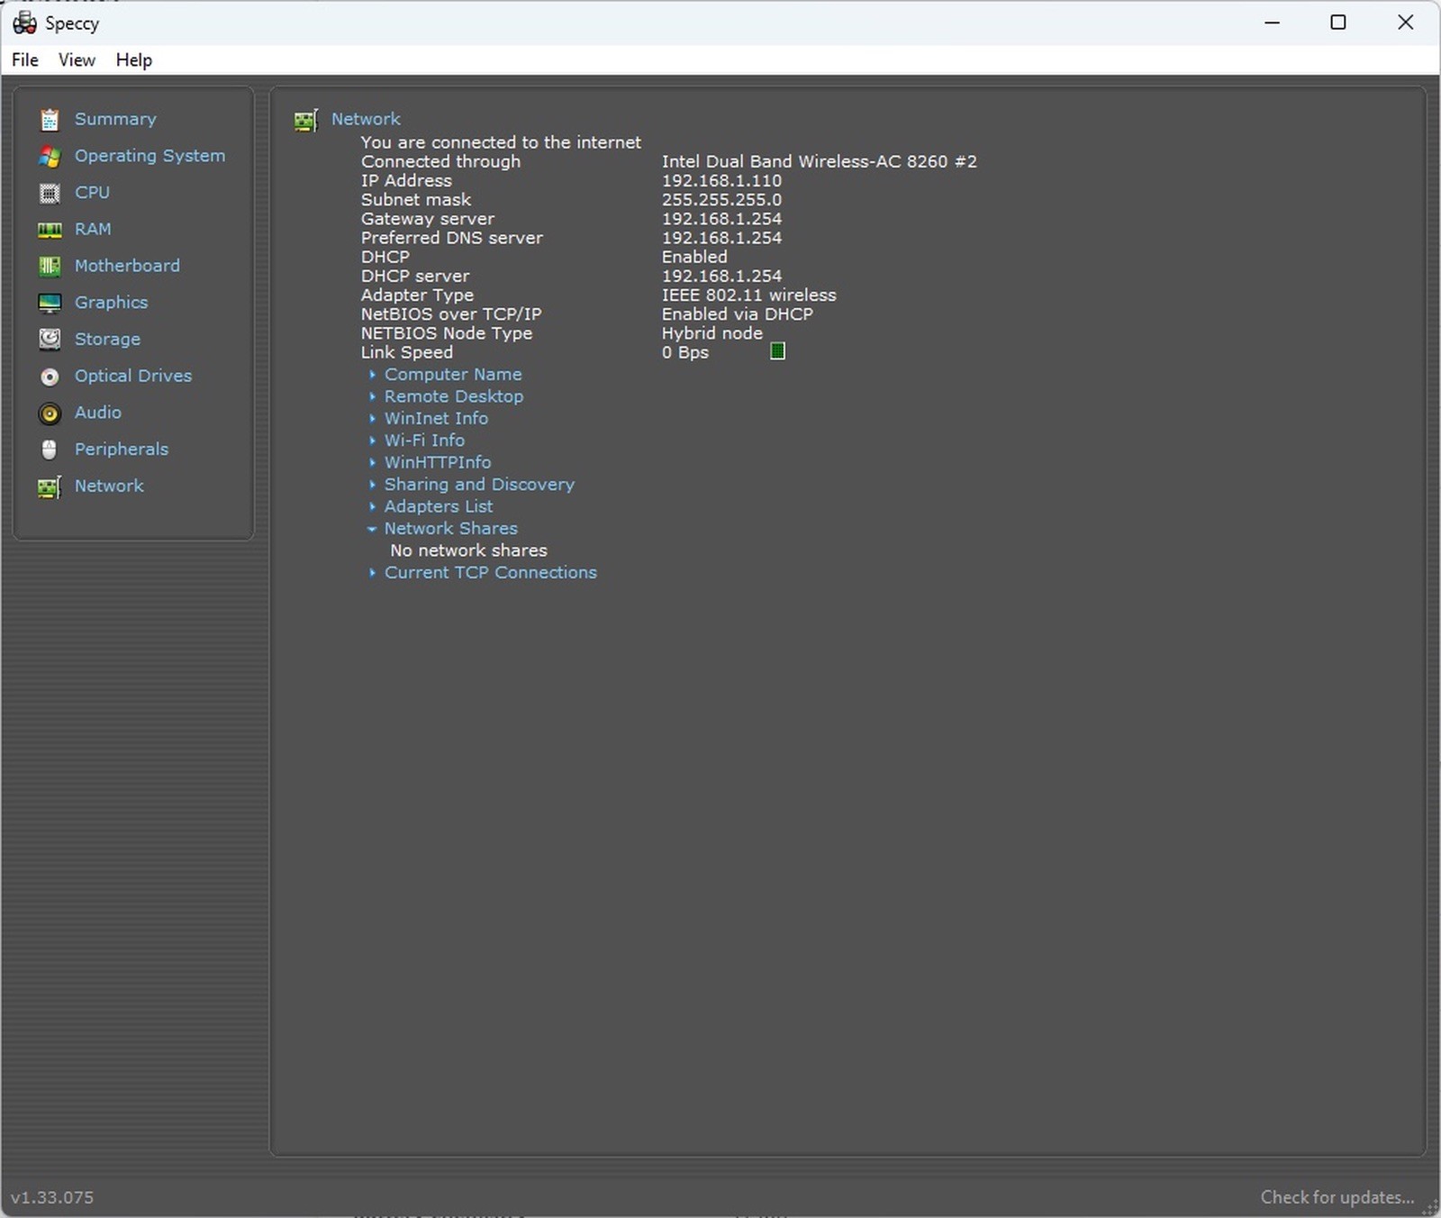Open the RAM section
The width and height of the screenshot is (1441, 1218).
(93, 229)
